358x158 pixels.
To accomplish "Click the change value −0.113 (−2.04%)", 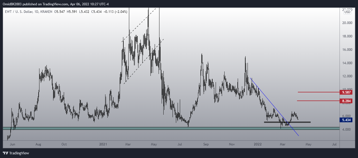I will point(116,12).
